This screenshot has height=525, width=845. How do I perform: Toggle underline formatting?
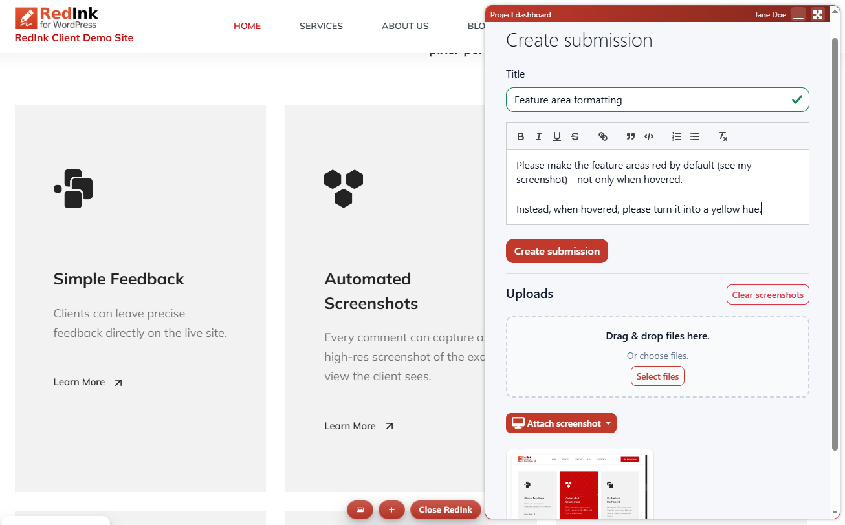pos(556,136)
